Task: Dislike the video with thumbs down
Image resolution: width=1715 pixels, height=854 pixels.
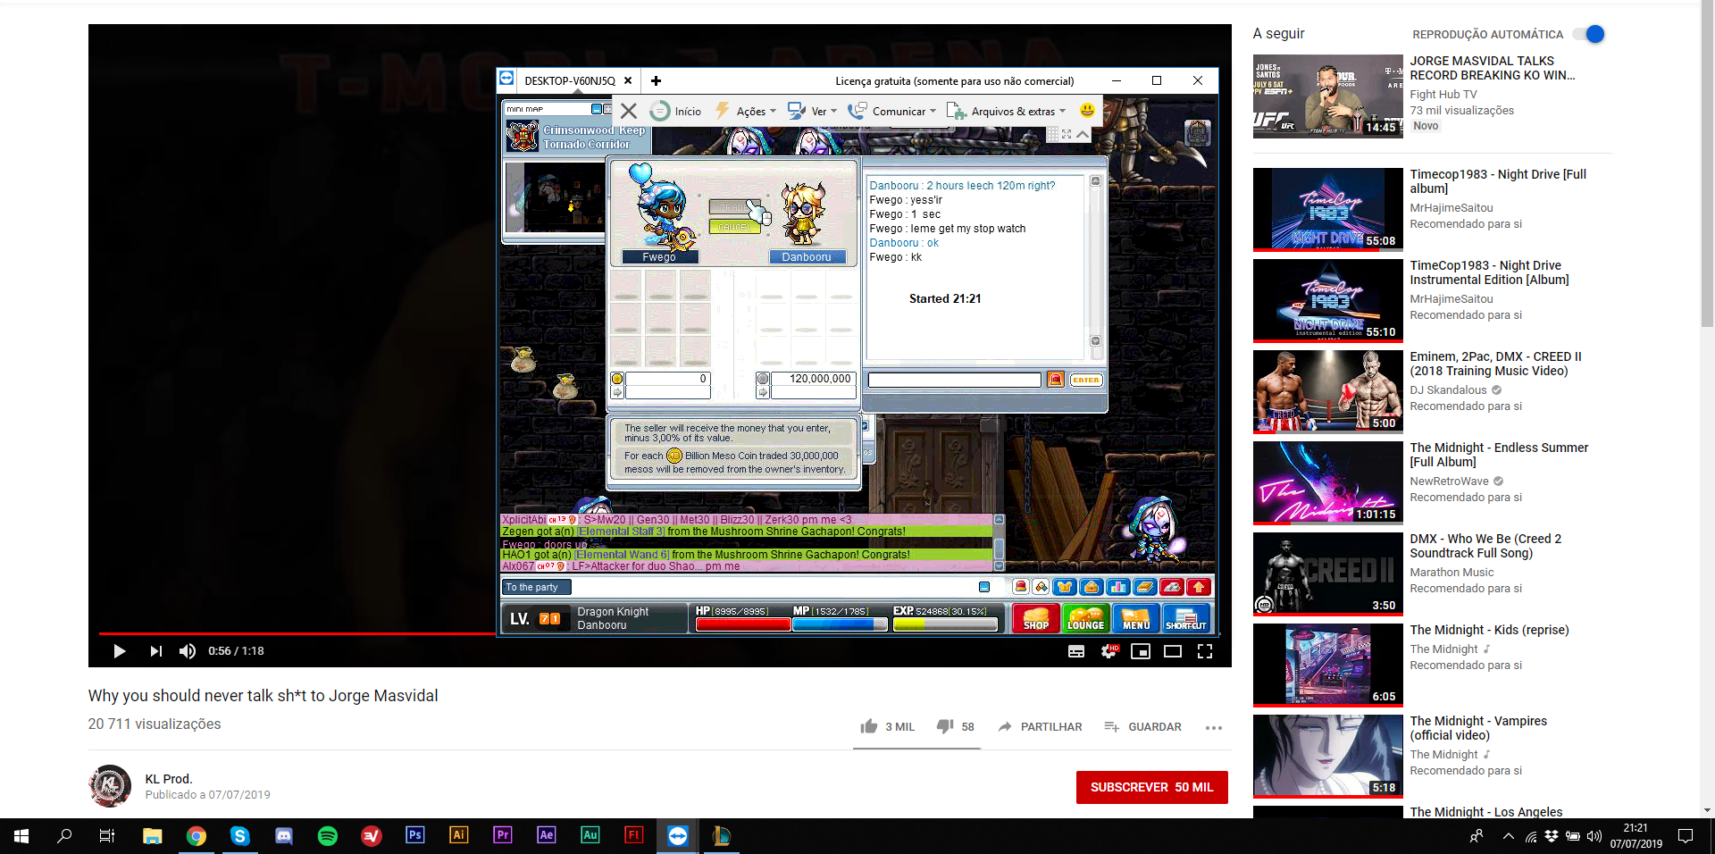Action: point(945,726)
